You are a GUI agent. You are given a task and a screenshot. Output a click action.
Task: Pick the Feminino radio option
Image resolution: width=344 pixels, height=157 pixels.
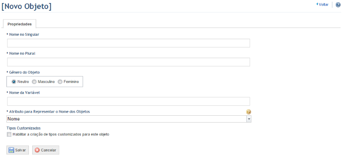point(60,82)
